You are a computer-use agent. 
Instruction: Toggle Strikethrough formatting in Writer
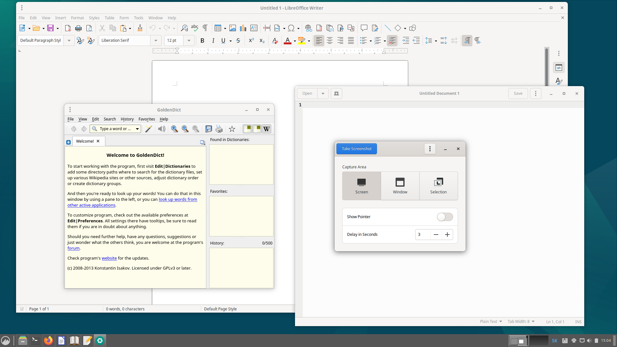tap(238, 40)
